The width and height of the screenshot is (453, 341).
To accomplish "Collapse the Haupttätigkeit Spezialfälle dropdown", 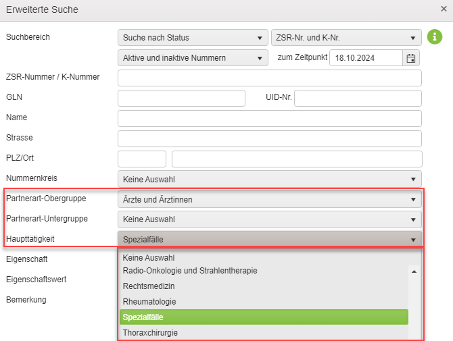I will click(x=270, y=240).
